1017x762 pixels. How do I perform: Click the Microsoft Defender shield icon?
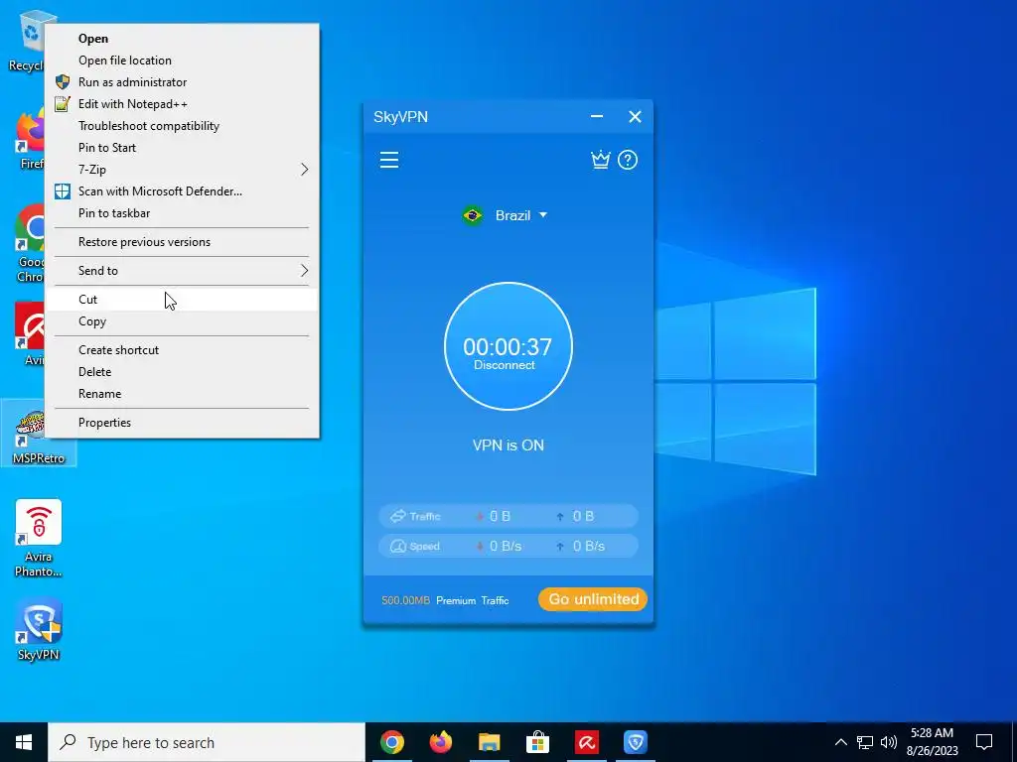(x=63, y=191)
